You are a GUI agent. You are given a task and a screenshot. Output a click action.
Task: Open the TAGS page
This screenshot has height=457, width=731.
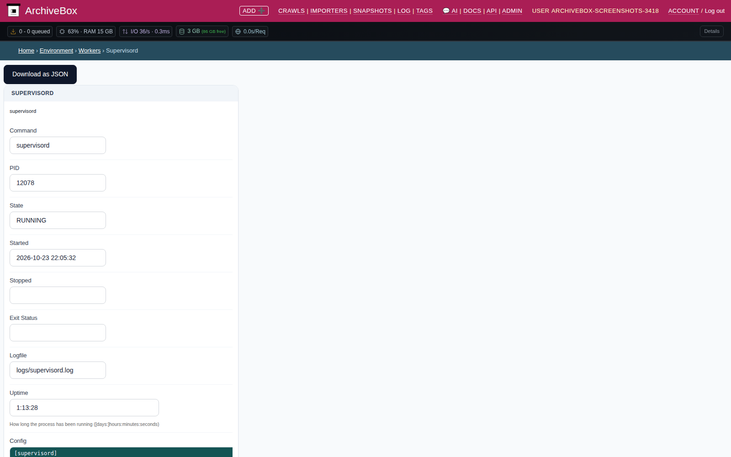424,11
